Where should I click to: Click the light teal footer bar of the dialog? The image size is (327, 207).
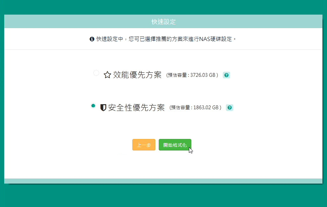[x=163, y=181]
